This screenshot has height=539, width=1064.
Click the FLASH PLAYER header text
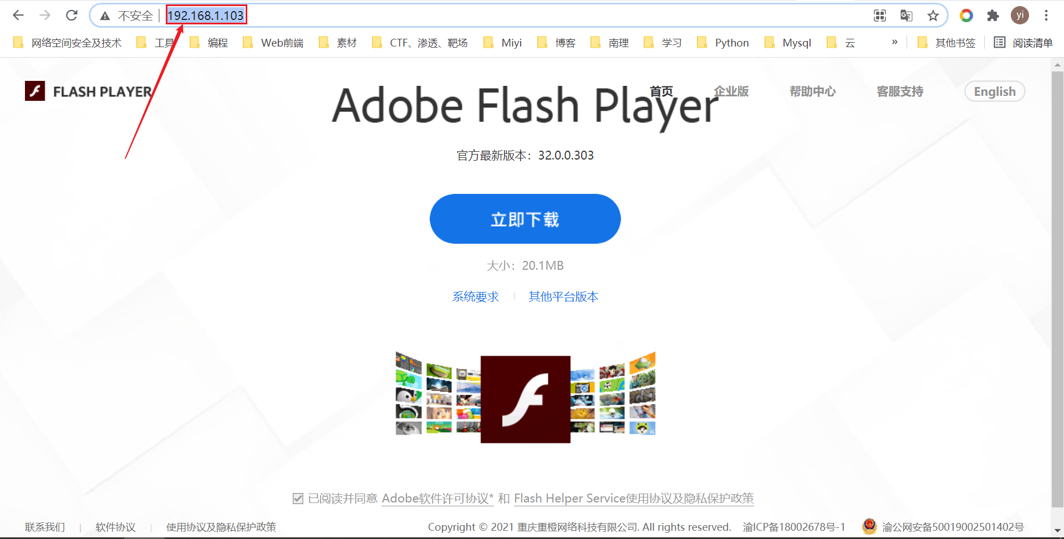[x=103, y=91]
